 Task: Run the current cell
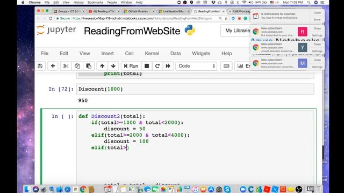click(131, 66)
